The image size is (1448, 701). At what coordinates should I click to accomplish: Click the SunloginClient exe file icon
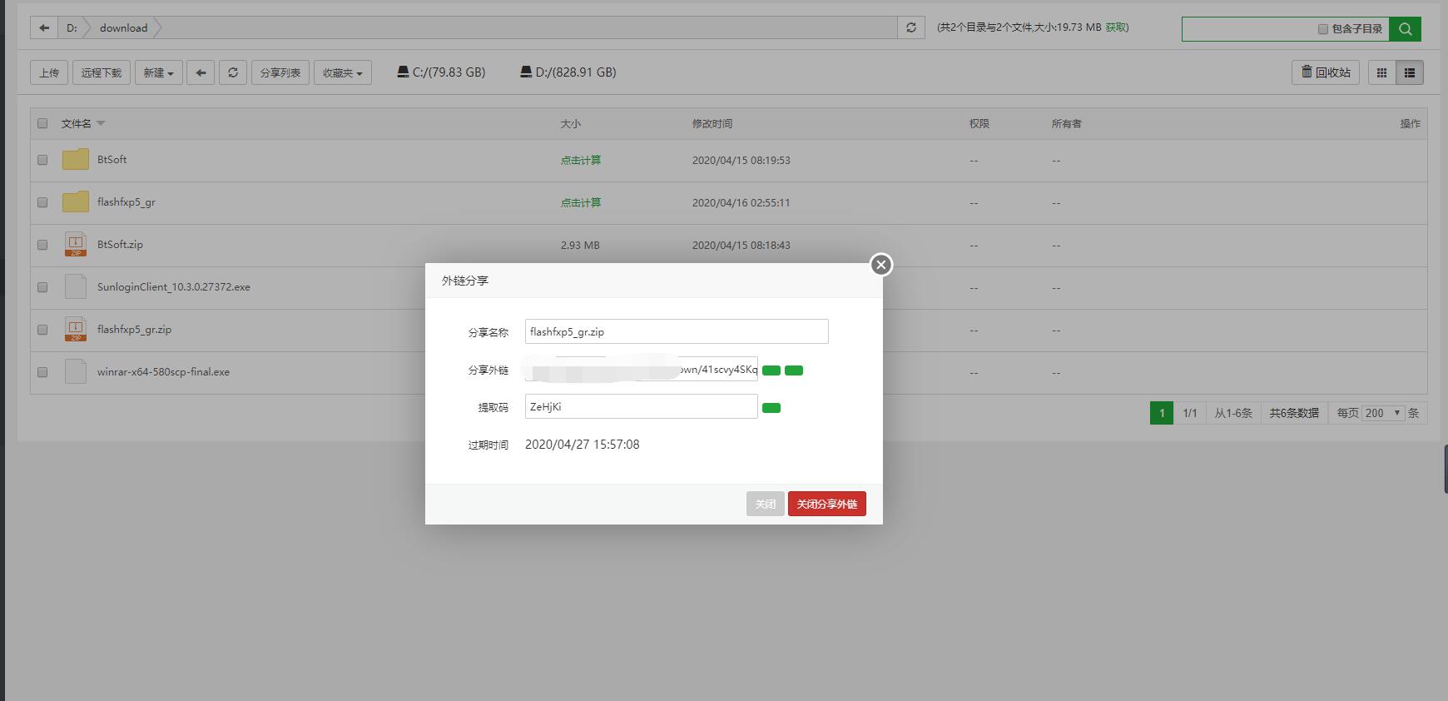click(76, 287)
